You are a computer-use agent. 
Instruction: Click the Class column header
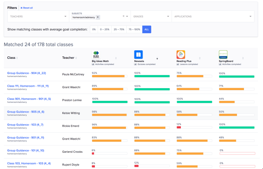(11, 58)
